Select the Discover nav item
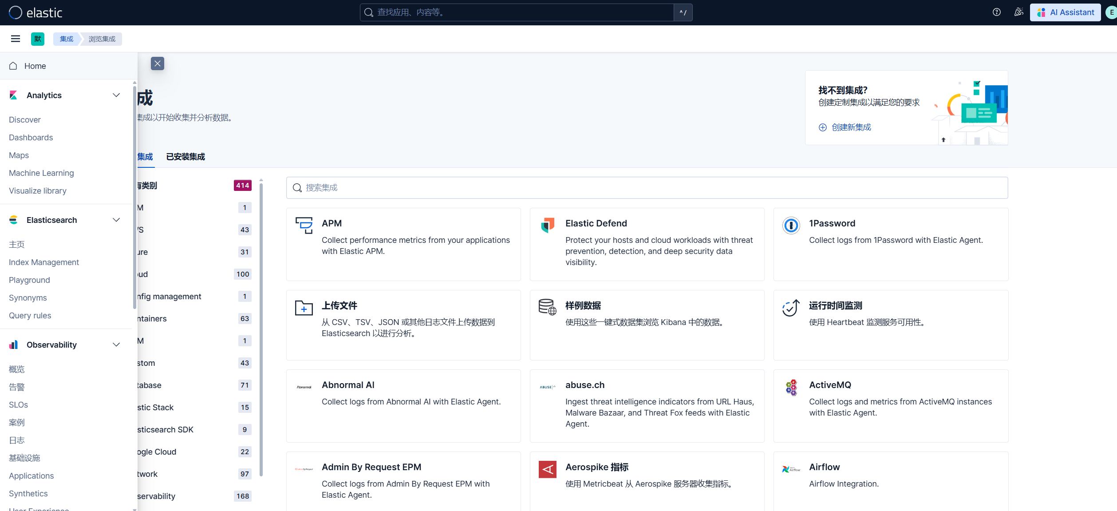This screenshot has height=511, width=1117. pyautogui.click(x=25, y=120)
